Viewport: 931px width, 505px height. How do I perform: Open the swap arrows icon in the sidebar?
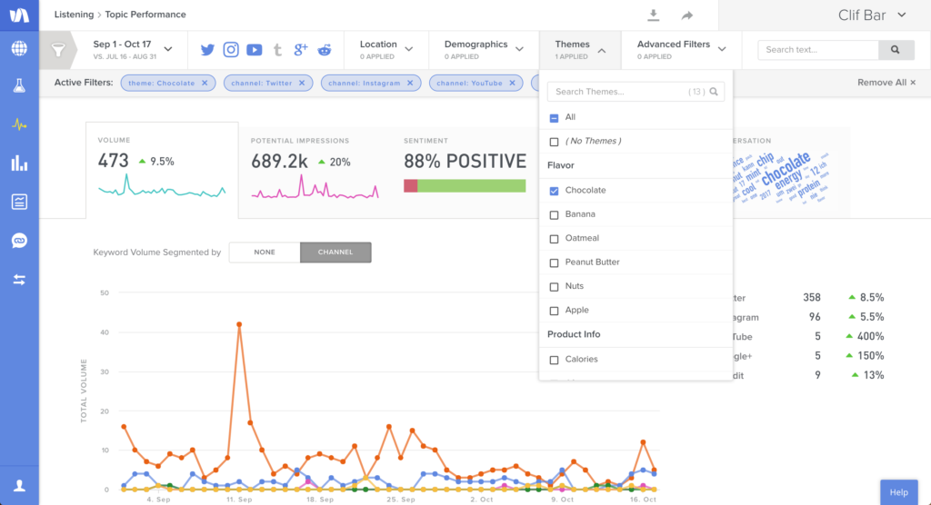point(19,280)
